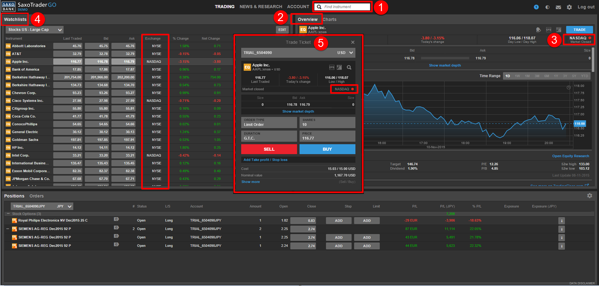The image size is (599, 286).
Task: Switch to the Charts tab
Action: point(329,19)
